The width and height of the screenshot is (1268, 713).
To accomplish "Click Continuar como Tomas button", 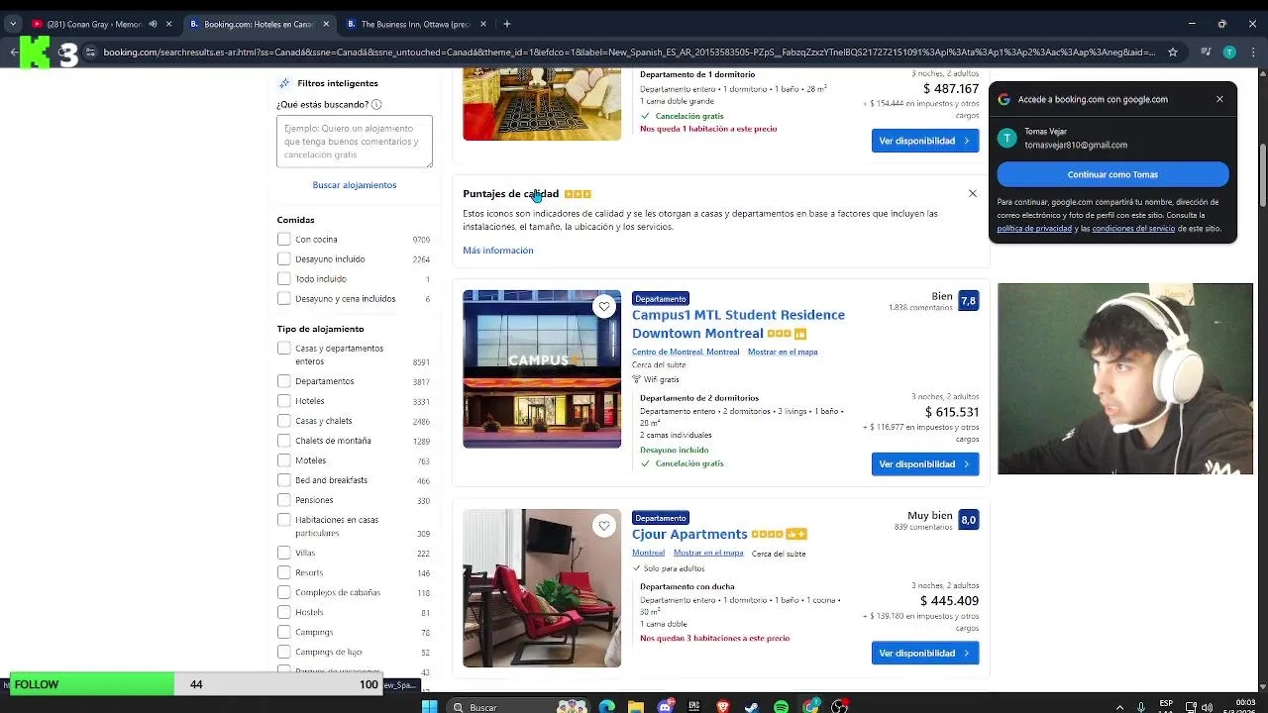I will point(1112,174).
